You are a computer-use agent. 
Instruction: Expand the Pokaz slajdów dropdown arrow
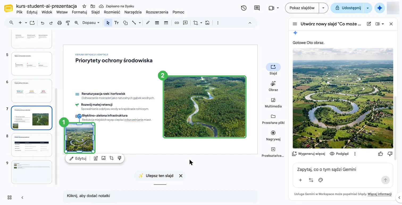click(323, 8)
